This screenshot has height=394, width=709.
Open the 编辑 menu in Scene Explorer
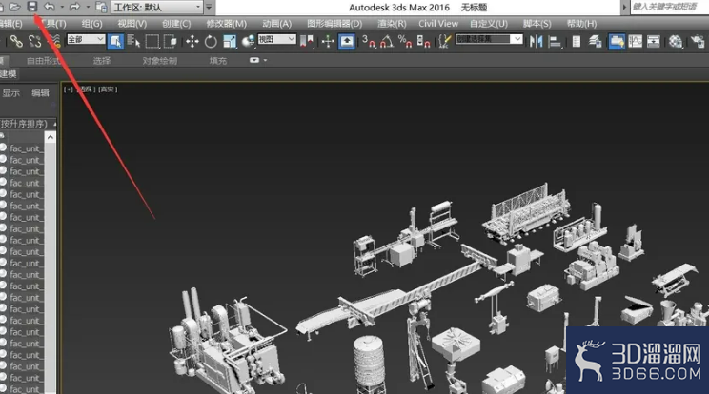click(40, 93)
